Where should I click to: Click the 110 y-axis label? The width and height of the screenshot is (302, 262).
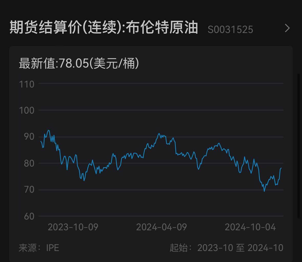pyautogui.click(x=27, y=84)
